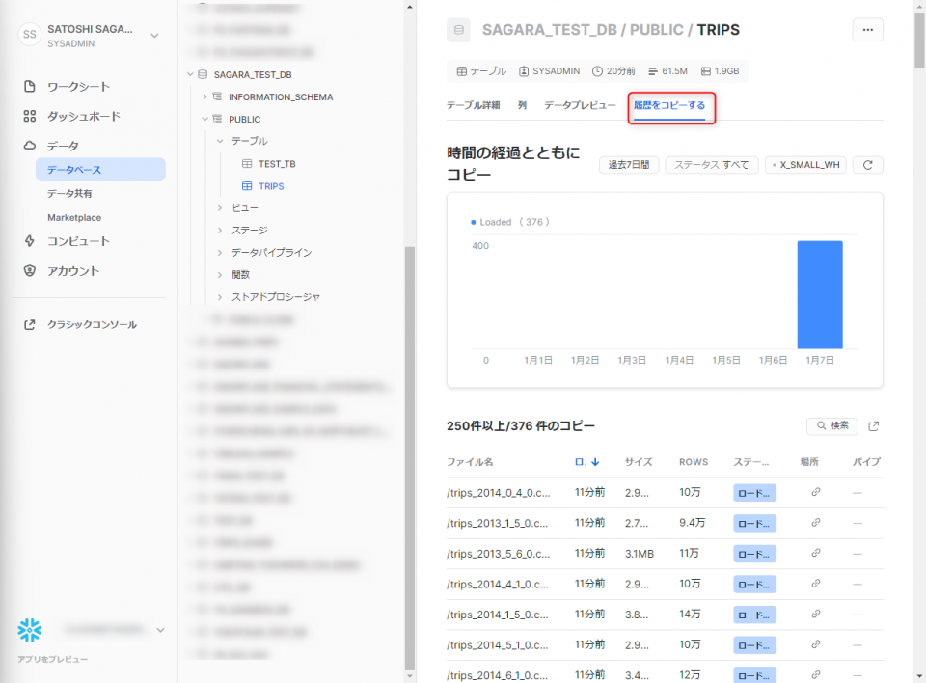
Task: Click the PUBLIC schema icon
Action: [x=217, y=119]
